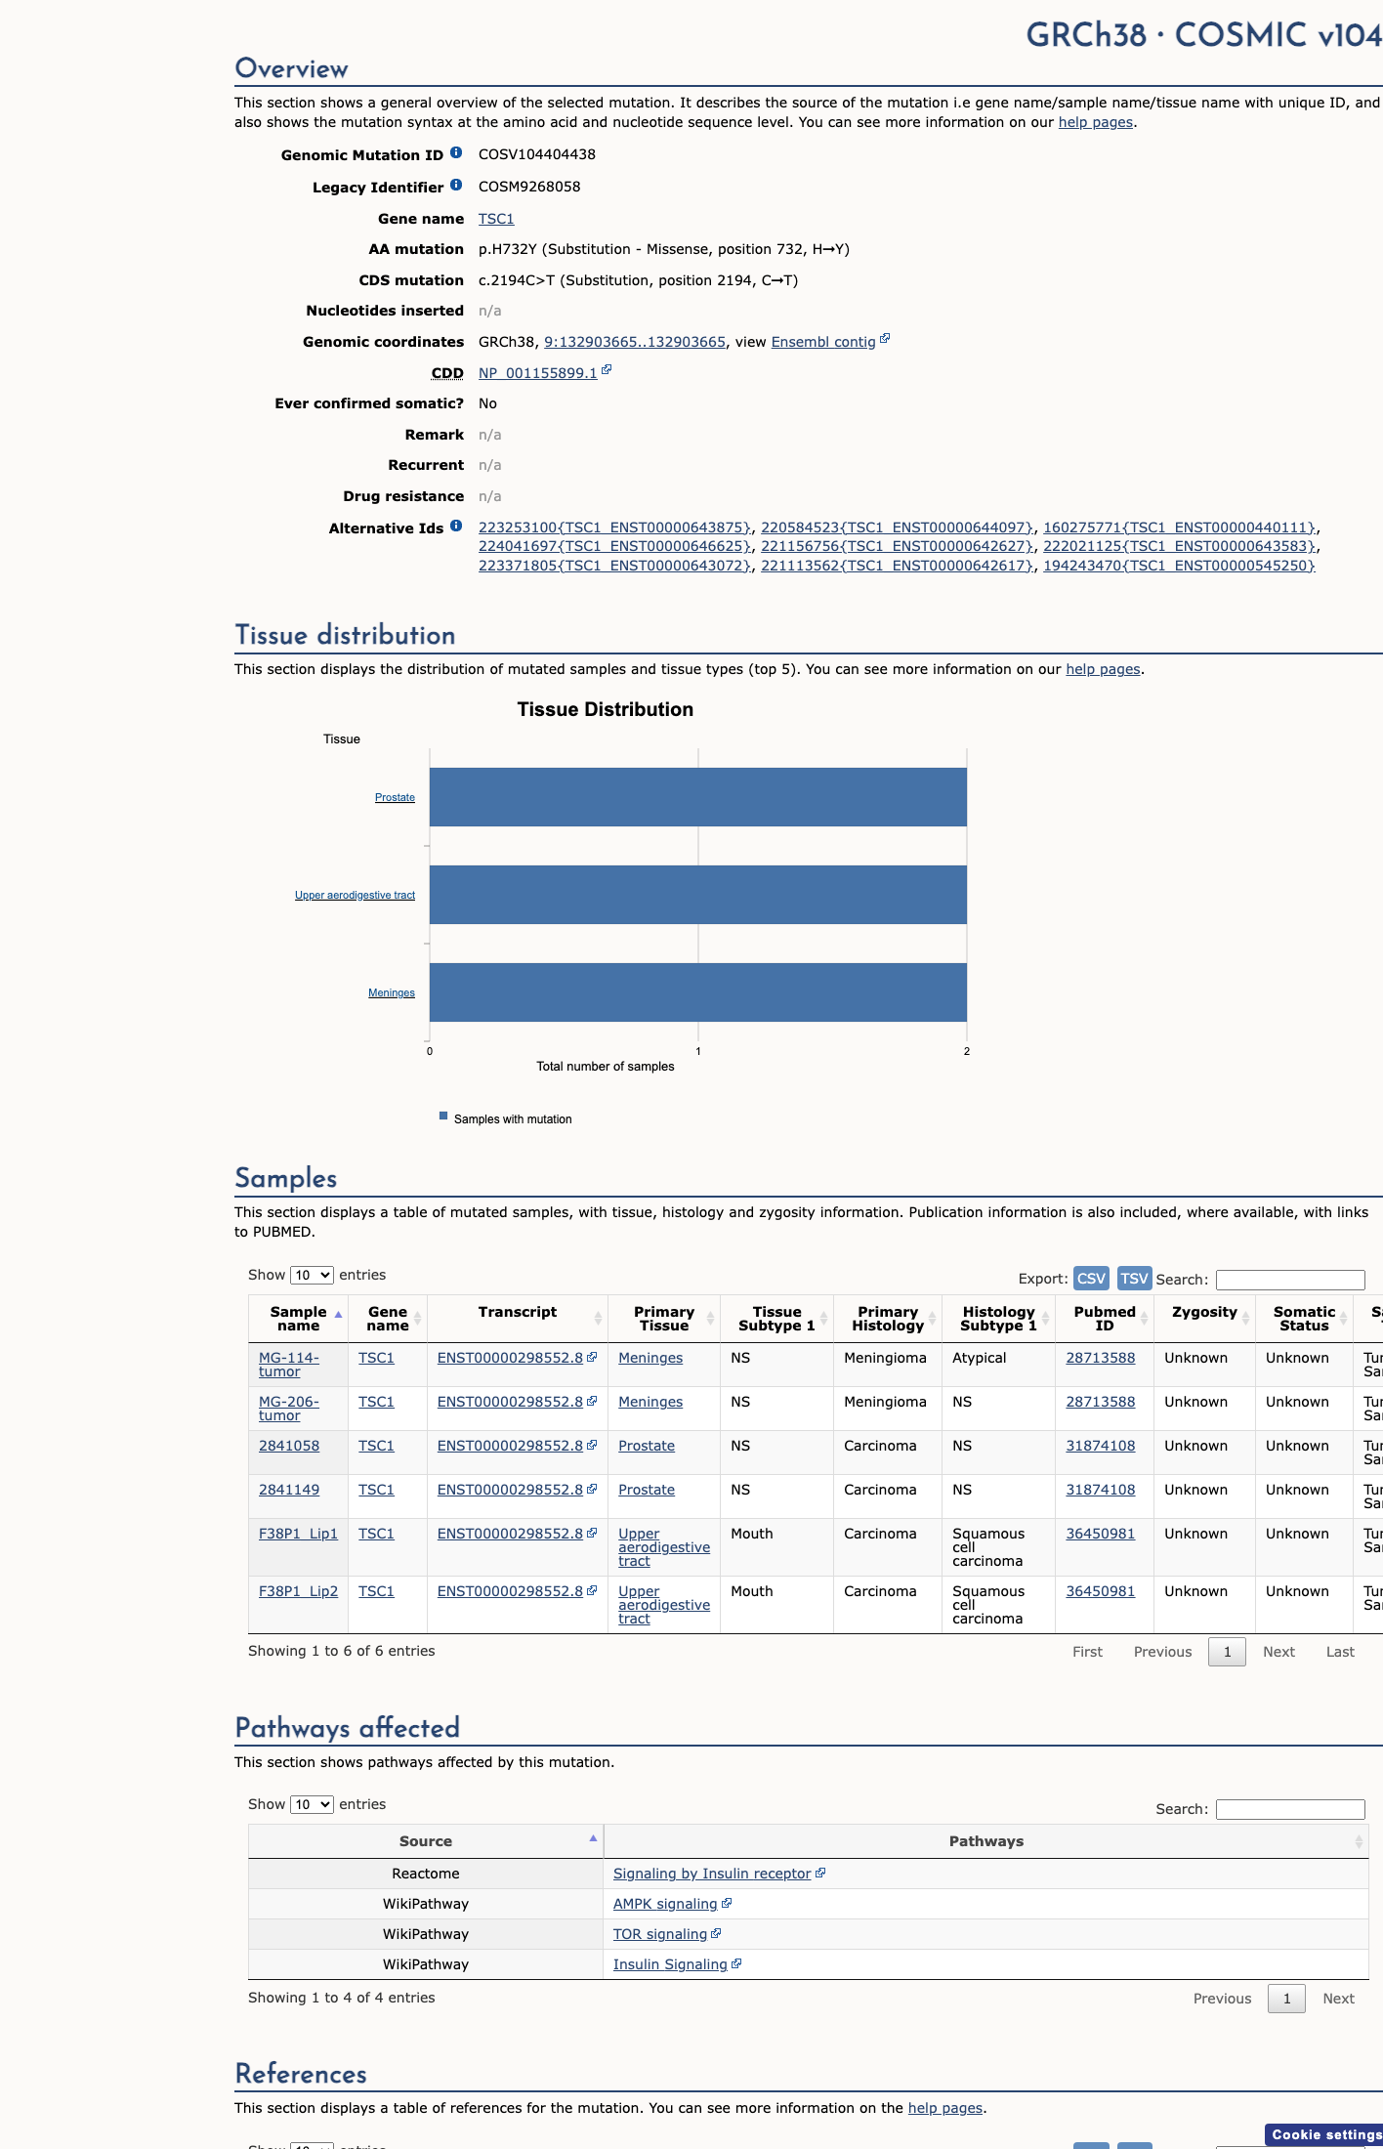Click Previous in Pathways pagination
Viewport: 1383px width, 2149px height.
1222,1999
